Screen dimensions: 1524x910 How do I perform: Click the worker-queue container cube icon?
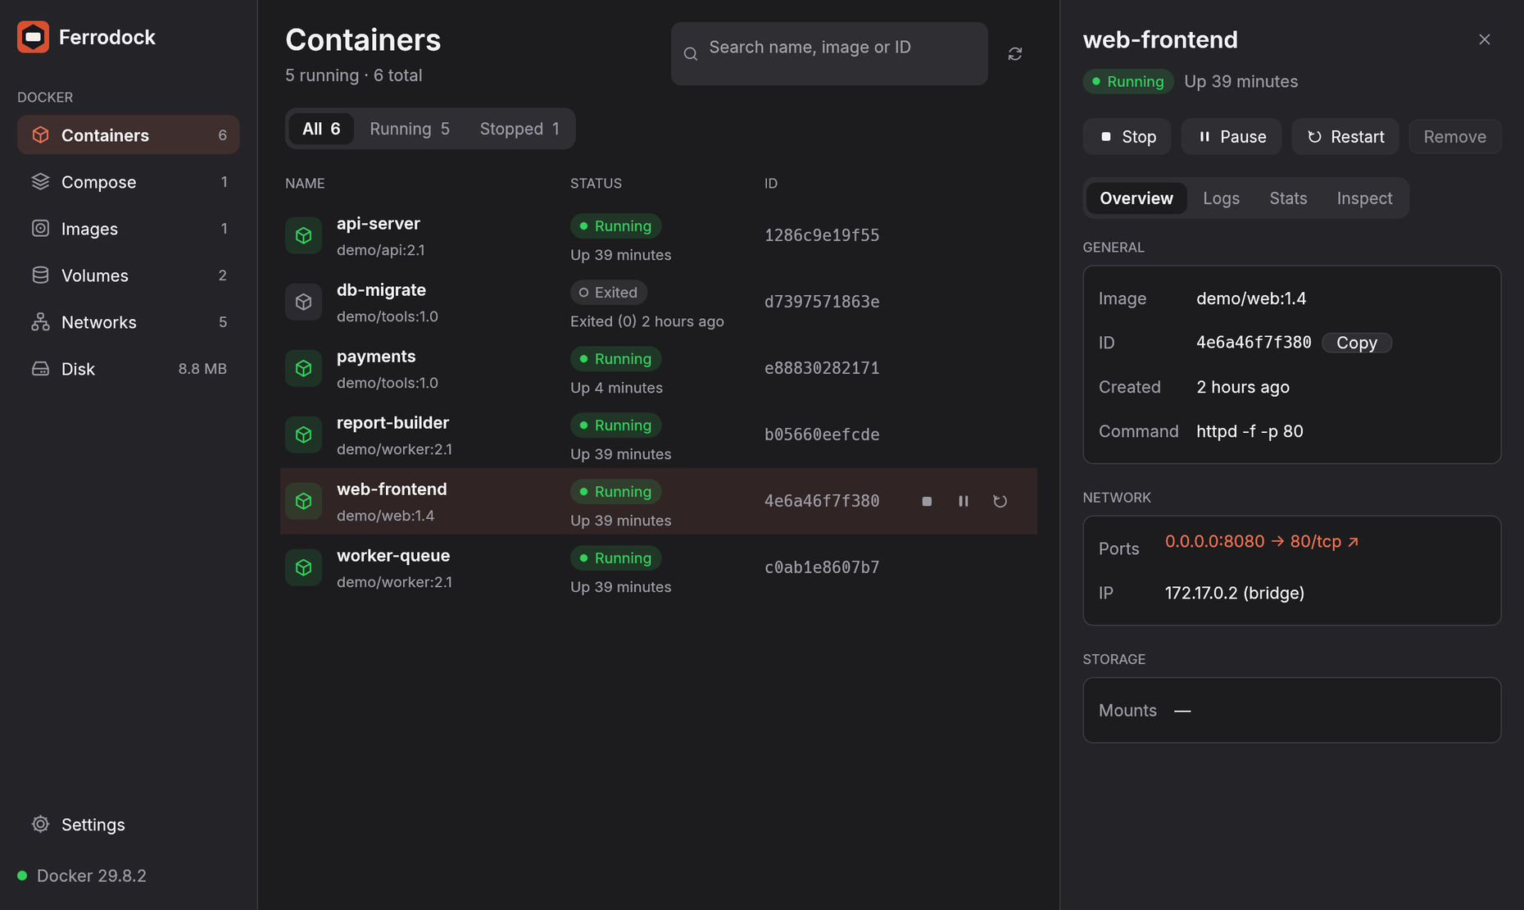(x=303, y=568)
